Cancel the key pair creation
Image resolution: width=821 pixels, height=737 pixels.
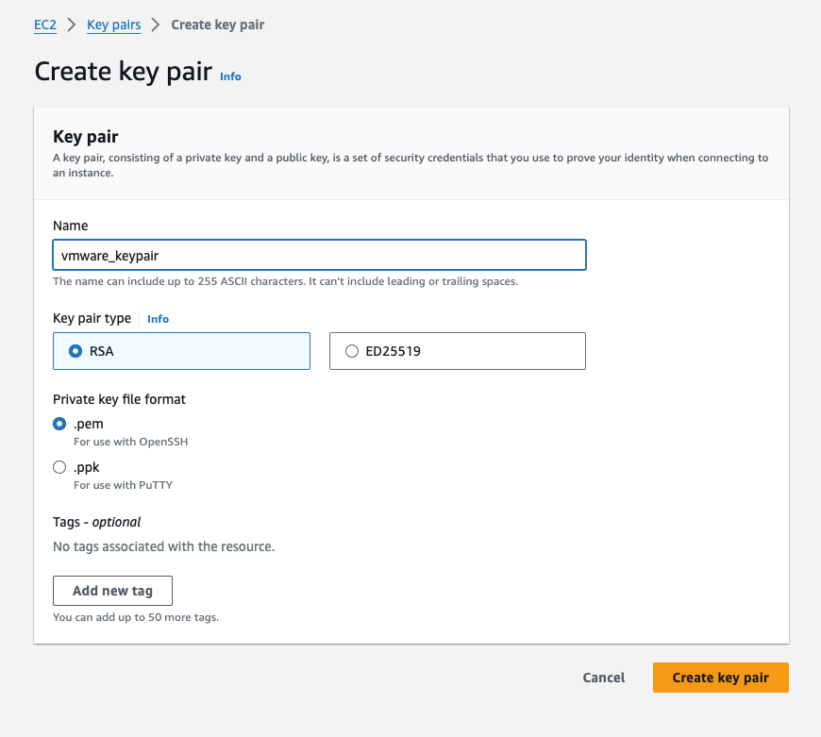603,678
